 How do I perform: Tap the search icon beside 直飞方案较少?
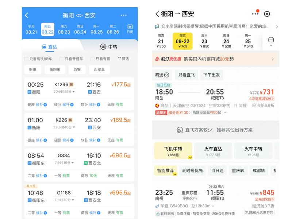point(180,130)
